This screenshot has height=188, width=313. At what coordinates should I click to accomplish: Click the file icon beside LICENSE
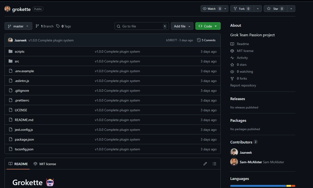click(x=10, y=110)
